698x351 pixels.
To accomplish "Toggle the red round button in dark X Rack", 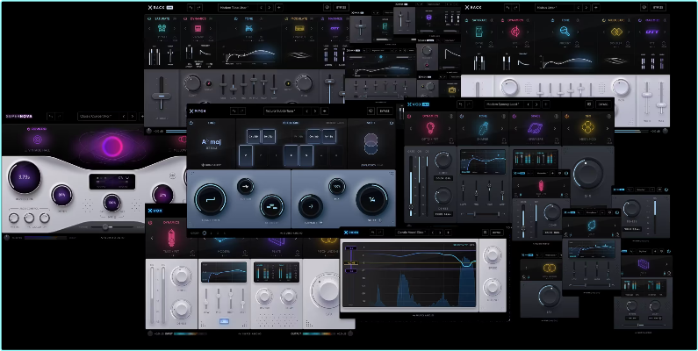I will pyautogui.click(x=208, y=83).
